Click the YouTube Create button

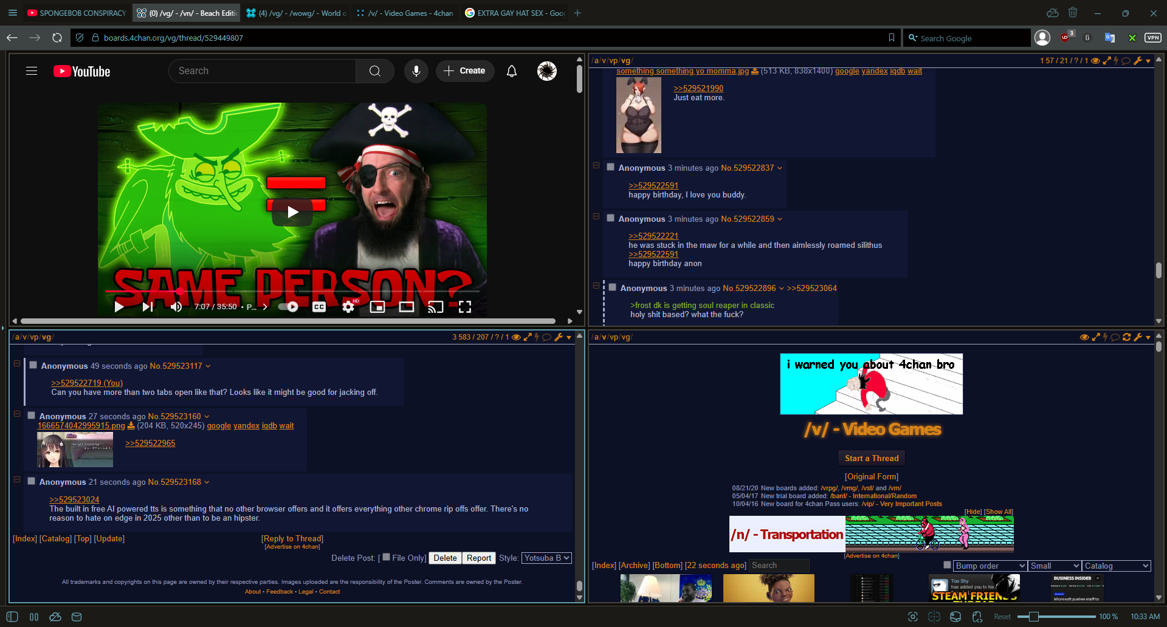pos(464,71)
